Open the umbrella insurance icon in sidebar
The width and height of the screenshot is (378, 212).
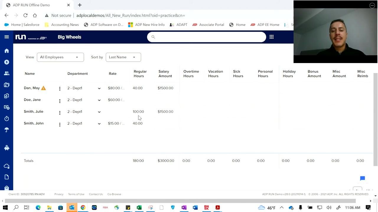pyautogui.click(x=7, y=130)
